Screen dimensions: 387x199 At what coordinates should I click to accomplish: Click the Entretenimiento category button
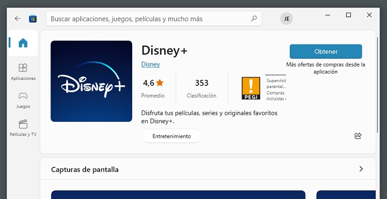point(171,136)
